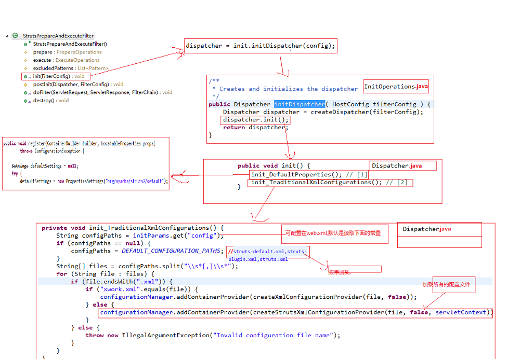Screen dimensions: 520x359
Task: Click the createXmlConfigurationProvider(file, false) line
Action: (x=258, y=297)
